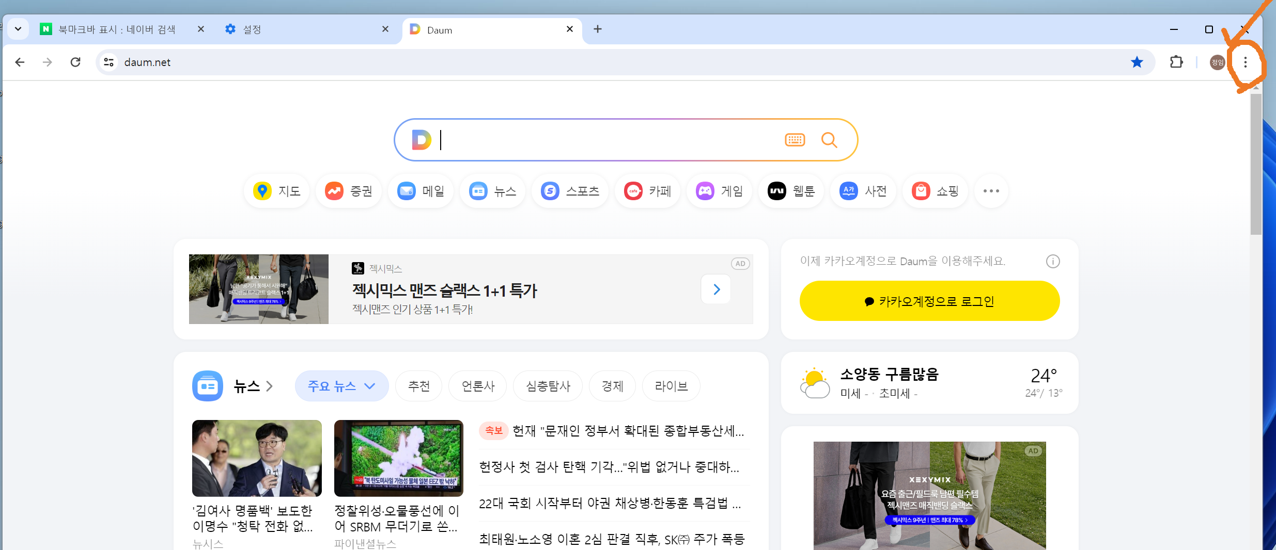Open the tab search dropdown

pyautogui.click(x=18, y=29)
